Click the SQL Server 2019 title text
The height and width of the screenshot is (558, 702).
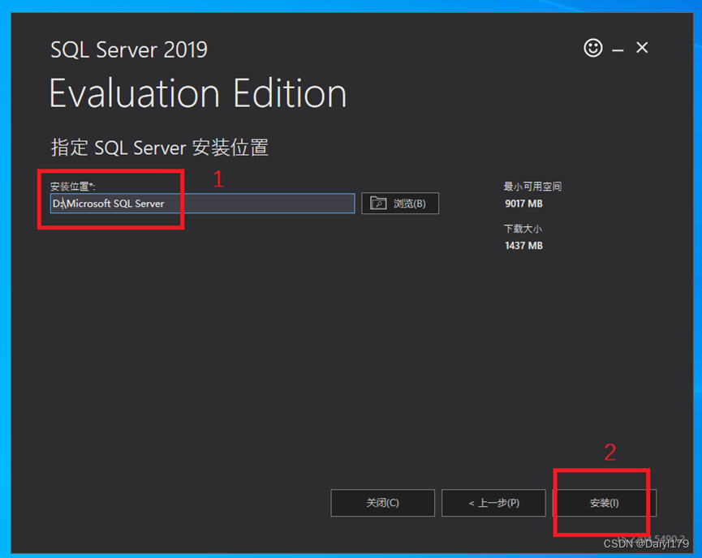129,49
